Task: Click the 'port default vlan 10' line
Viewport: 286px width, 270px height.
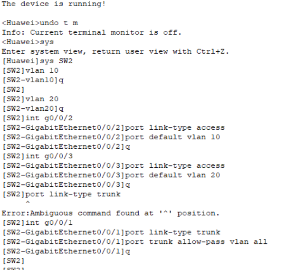Action: pyautogui.click(x=114, y=137)
